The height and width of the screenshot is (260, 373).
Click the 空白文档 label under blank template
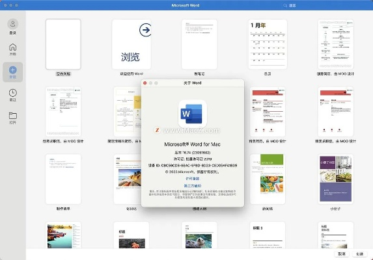coord(63,74)
